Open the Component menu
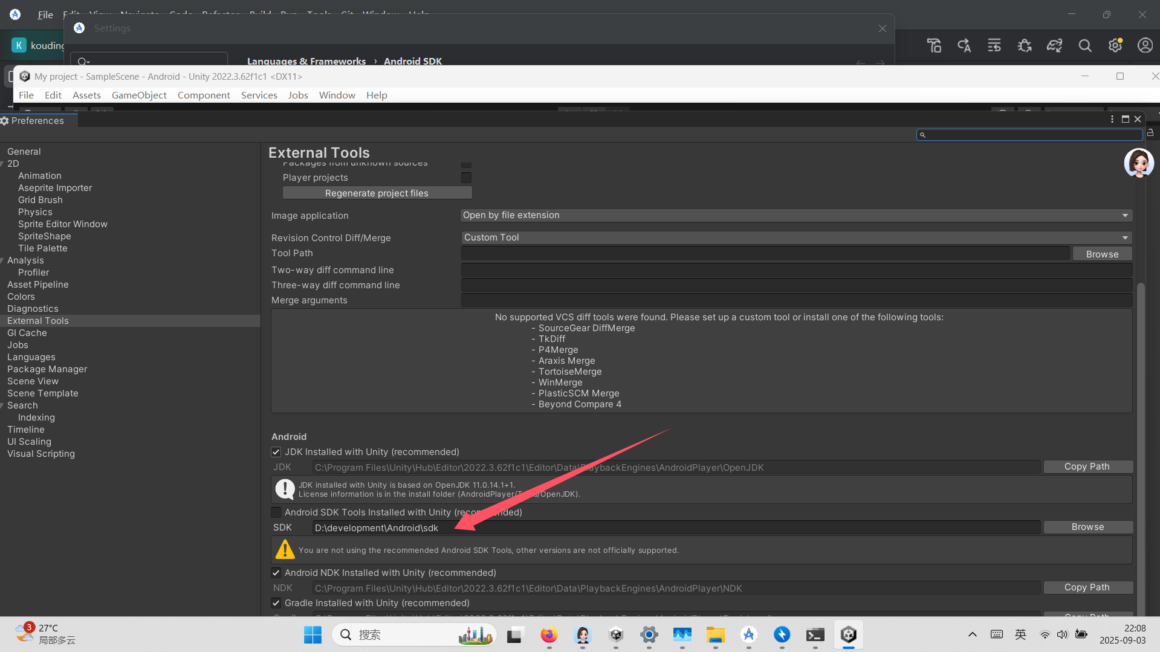 point(204,95)
